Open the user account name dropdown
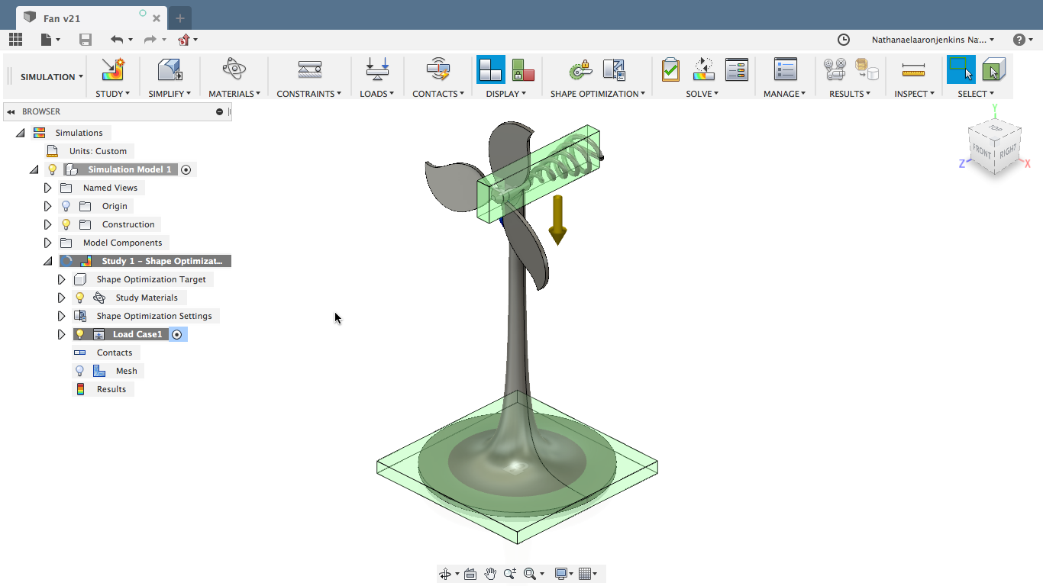This screenshot has width=1043, height=586. point(933,40)
